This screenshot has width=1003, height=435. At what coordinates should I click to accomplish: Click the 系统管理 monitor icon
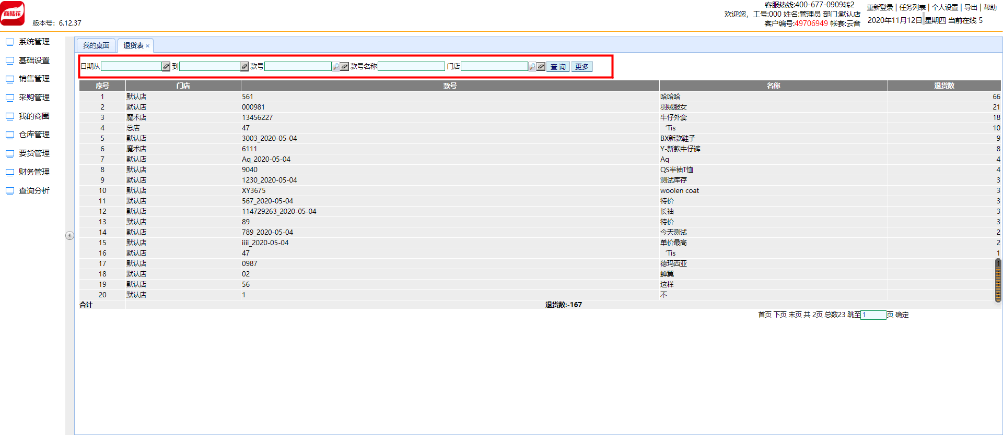(x=10, y=42)
